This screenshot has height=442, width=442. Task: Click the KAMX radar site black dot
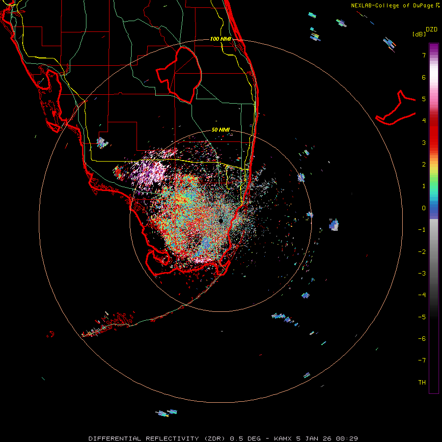(x=221, y=221)
